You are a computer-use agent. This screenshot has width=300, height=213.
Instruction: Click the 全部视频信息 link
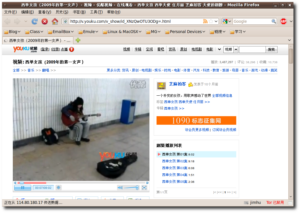pyautogui.click(x=222, y=96)
